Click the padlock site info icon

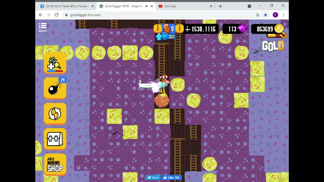pyautogui.click(x=66, y=15)
